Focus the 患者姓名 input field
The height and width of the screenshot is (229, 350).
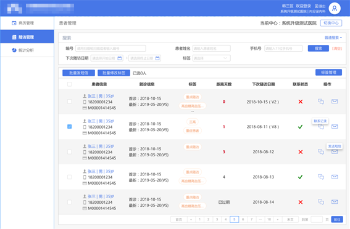211,48
